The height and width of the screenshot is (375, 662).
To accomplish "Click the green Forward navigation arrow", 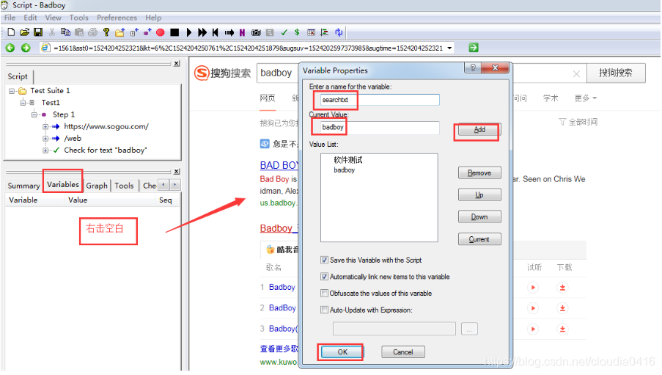I will click(26, 48).
